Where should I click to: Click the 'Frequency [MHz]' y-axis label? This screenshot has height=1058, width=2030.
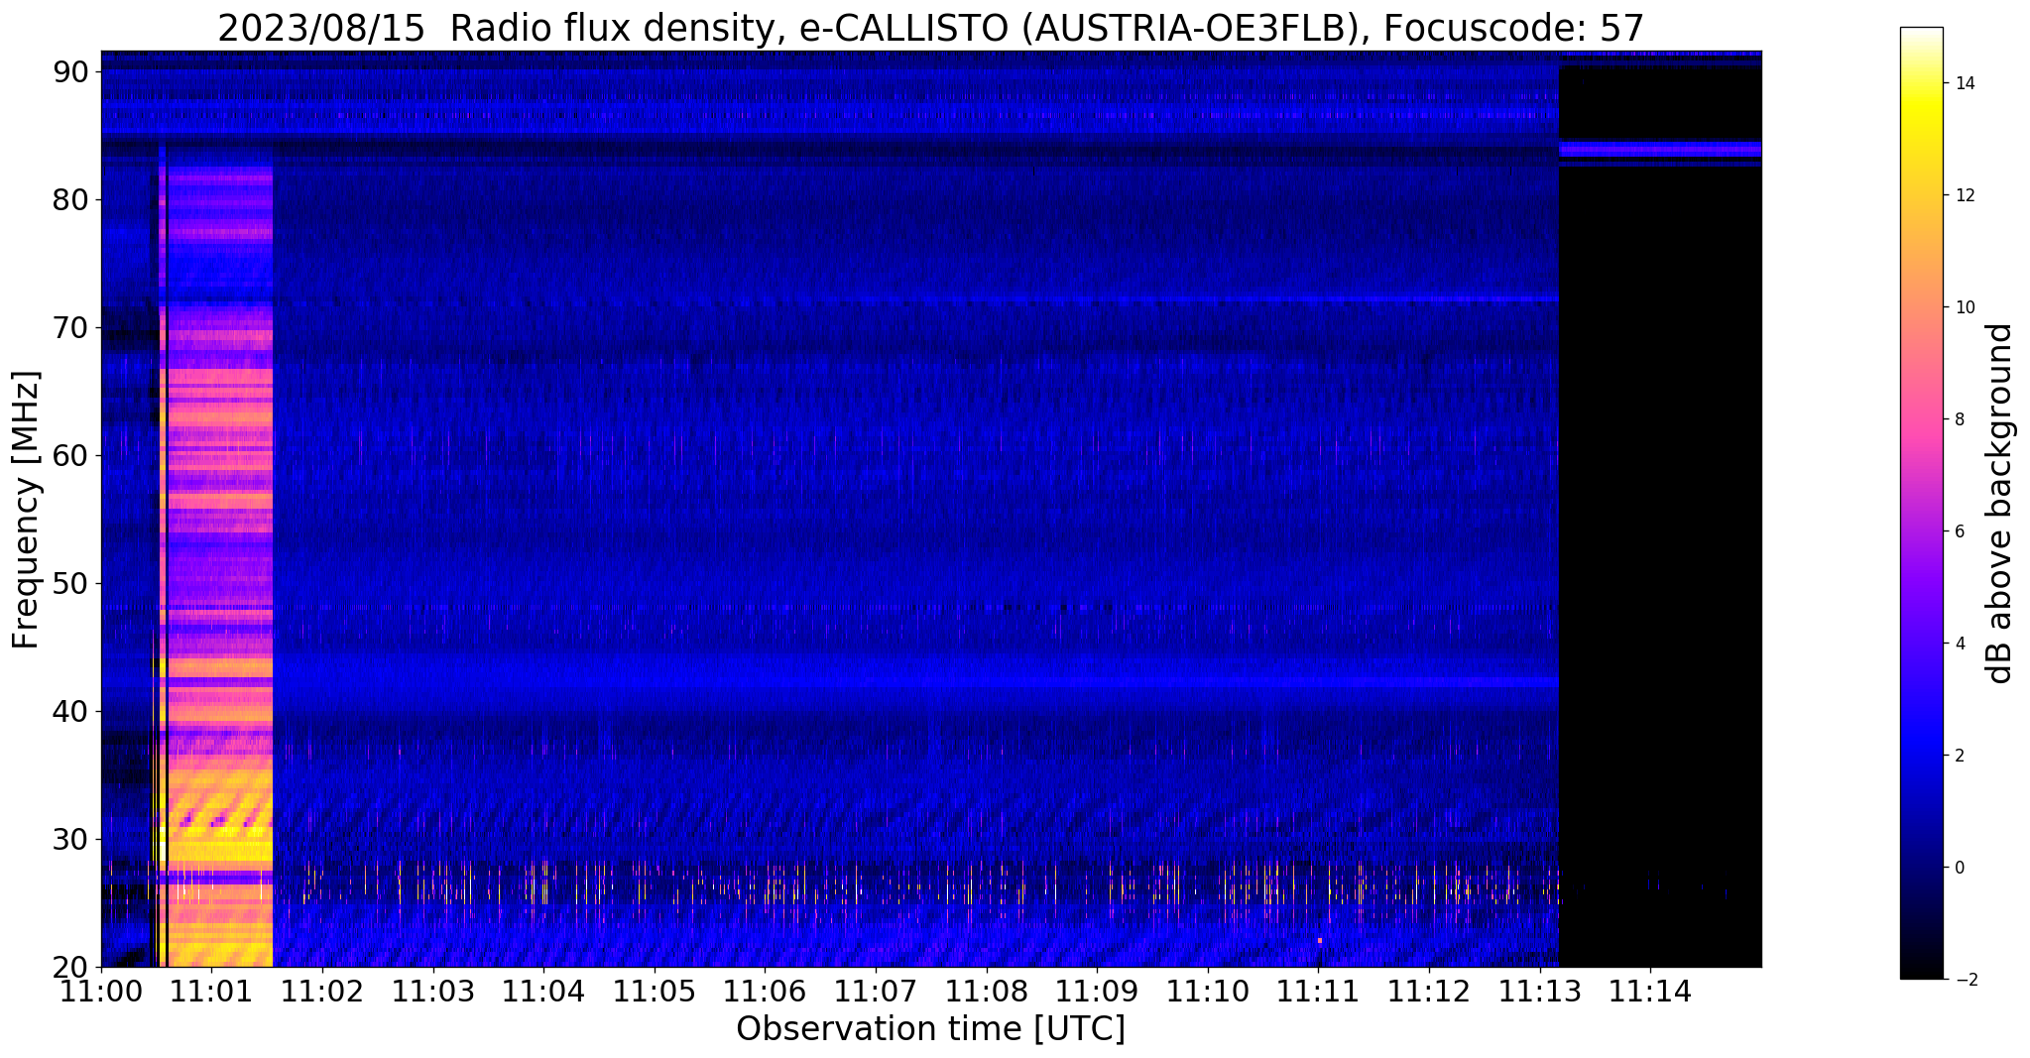[x=26, y=510]
